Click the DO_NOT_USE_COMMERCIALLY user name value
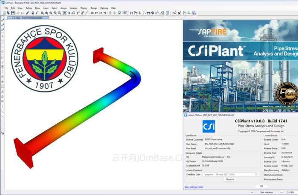 coord(220,144)
